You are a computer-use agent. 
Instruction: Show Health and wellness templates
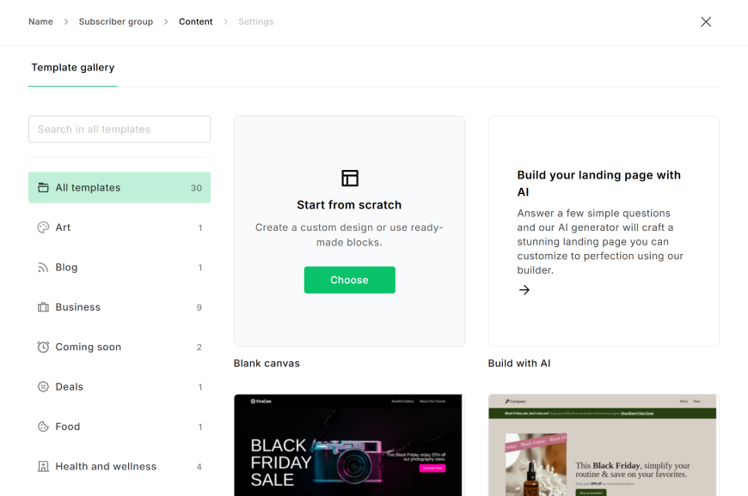(120, 467)
